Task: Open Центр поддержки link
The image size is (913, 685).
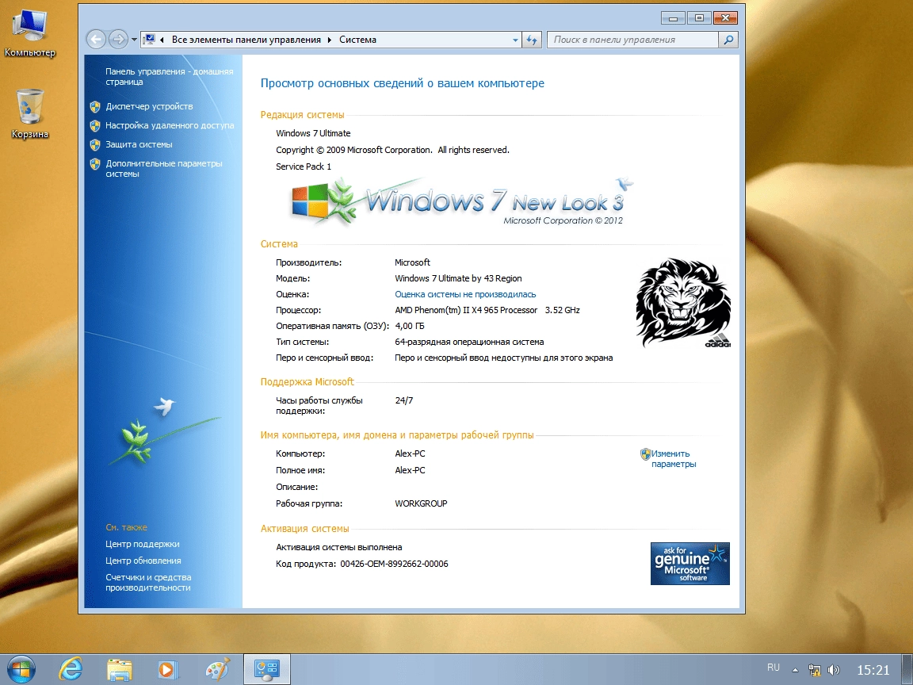Action: (143, 544)
